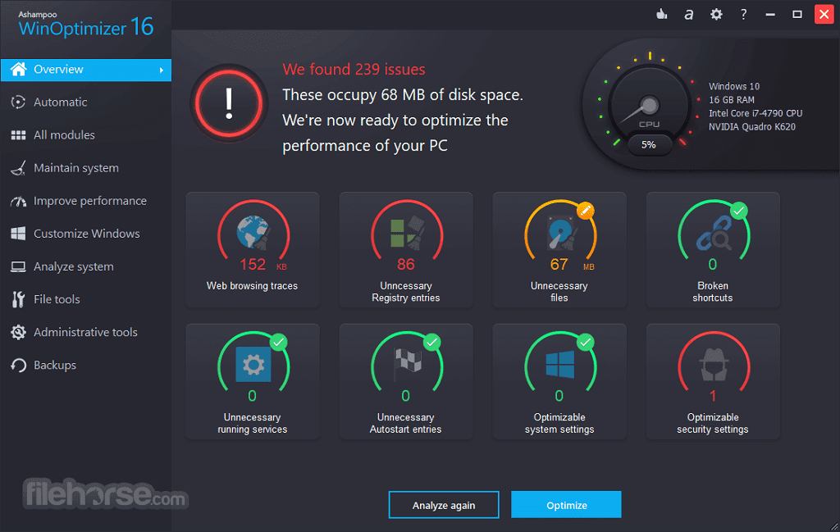Click the Automatic sidebar icon
Screen dimensions: 840x532
coord(18,102)
